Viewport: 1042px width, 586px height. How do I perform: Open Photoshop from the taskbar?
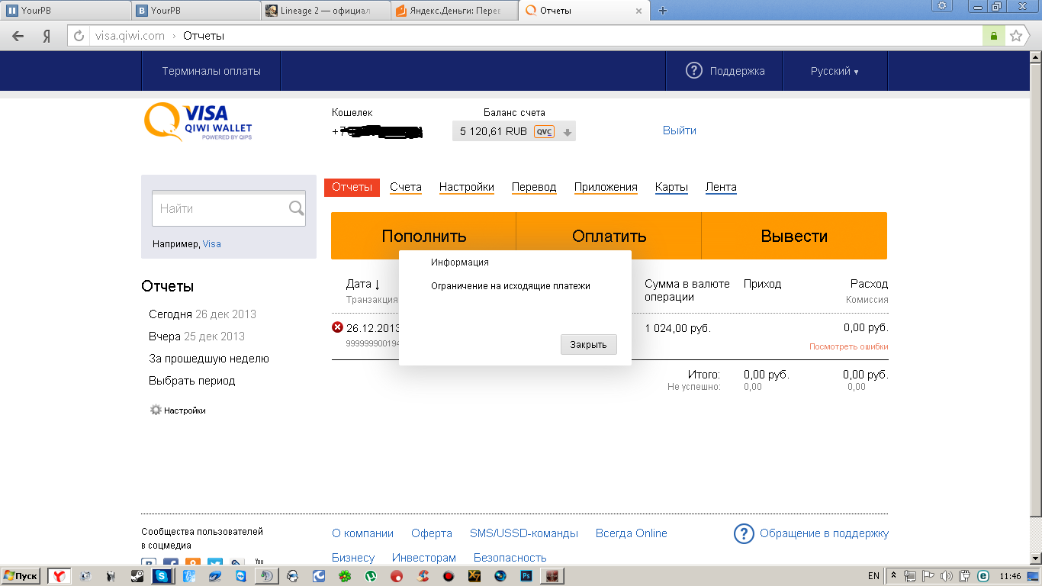tap(526, 576)
